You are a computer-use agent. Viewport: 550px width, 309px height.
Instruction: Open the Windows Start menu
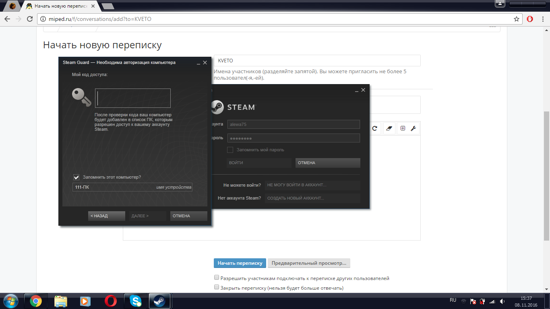coord(10,301)
